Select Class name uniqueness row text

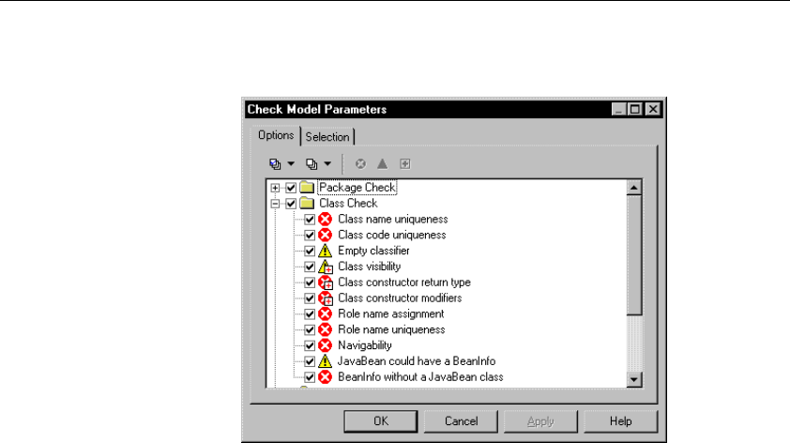[393, 220]
